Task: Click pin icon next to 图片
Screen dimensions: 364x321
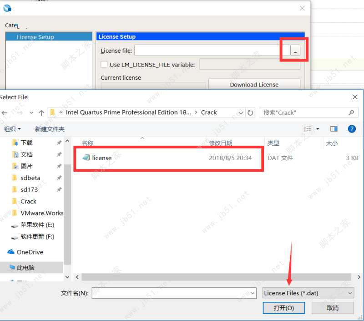Action: pyautogui.click(x=59, y=166)
